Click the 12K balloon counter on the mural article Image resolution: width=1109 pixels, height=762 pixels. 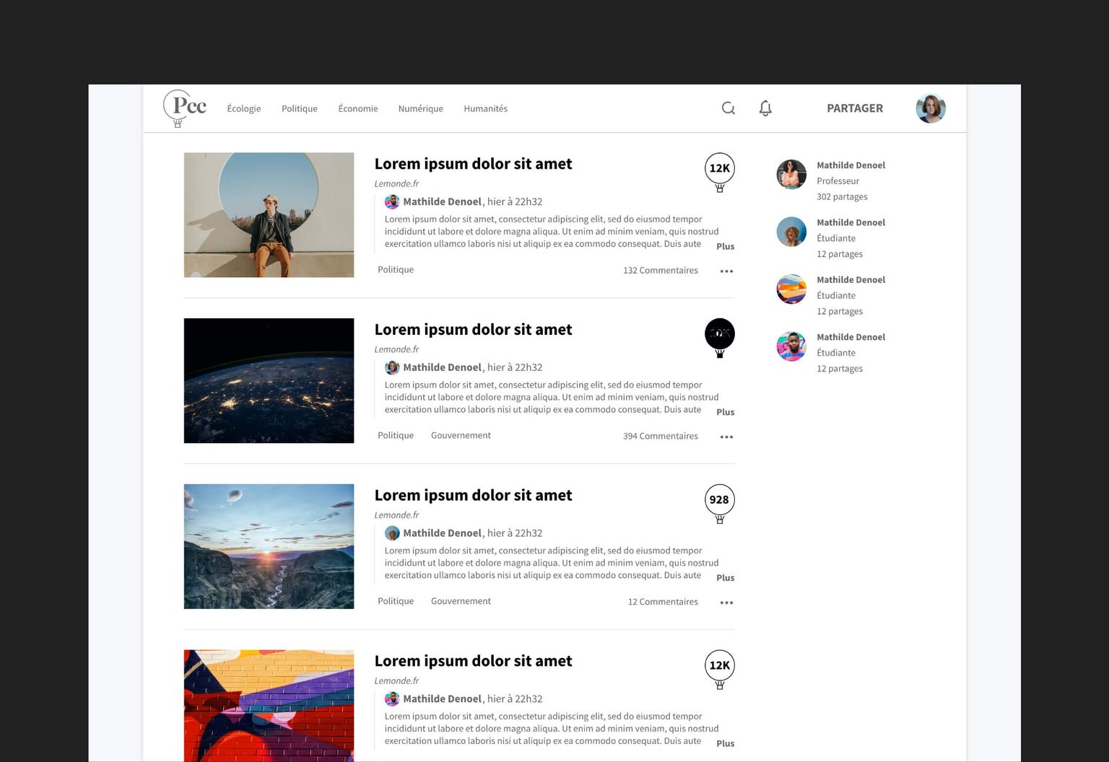[x=720, y=669]
